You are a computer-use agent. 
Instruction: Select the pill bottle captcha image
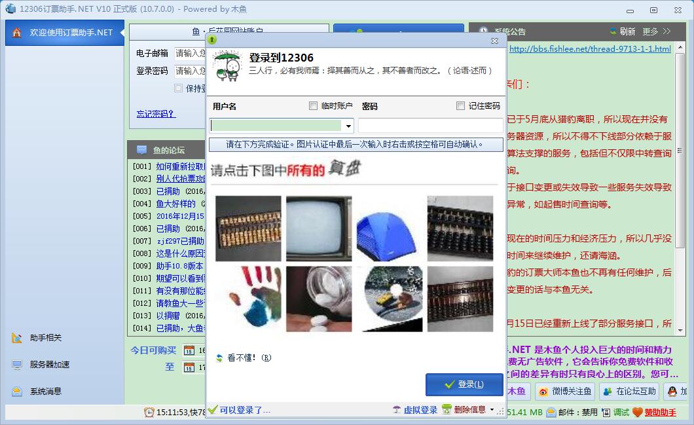(x=319, y=299)
